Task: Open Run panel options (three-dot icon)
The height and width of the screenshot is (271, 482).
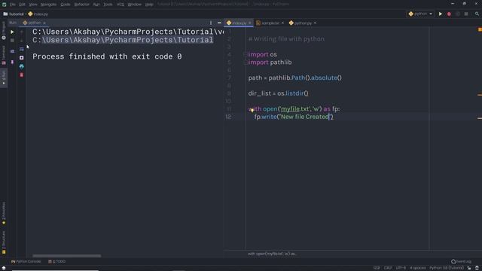Action: click(211, 23)
